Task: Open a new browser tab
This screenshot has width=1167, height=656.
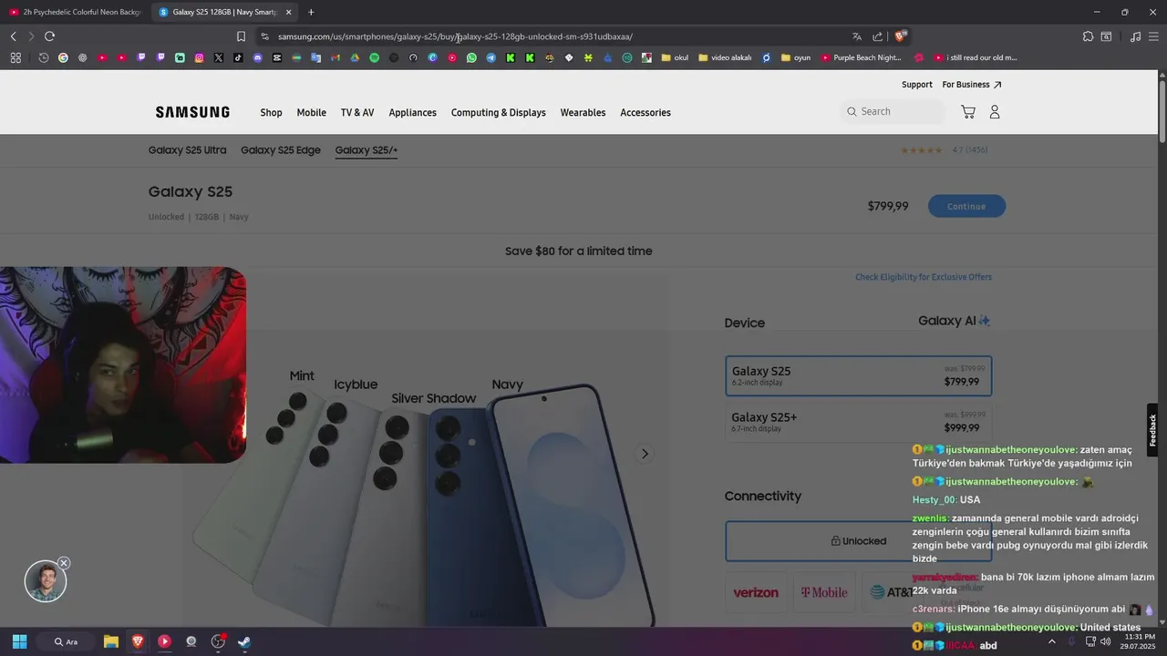Action: [x=311, y=12]
